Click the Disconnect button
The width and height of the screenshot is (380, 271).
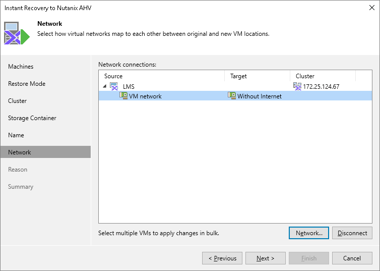352,233
